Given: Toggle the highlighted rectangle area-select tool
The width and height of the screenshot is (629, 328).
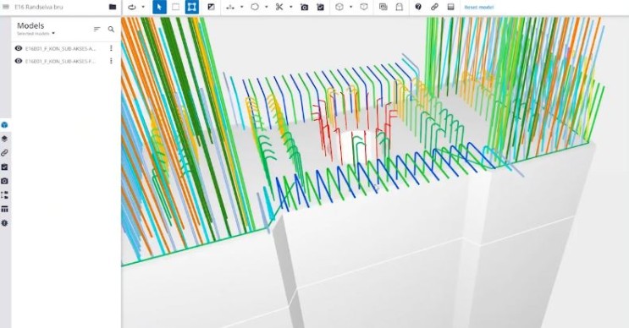Looking at the screenshot, I should click(192, 7).
